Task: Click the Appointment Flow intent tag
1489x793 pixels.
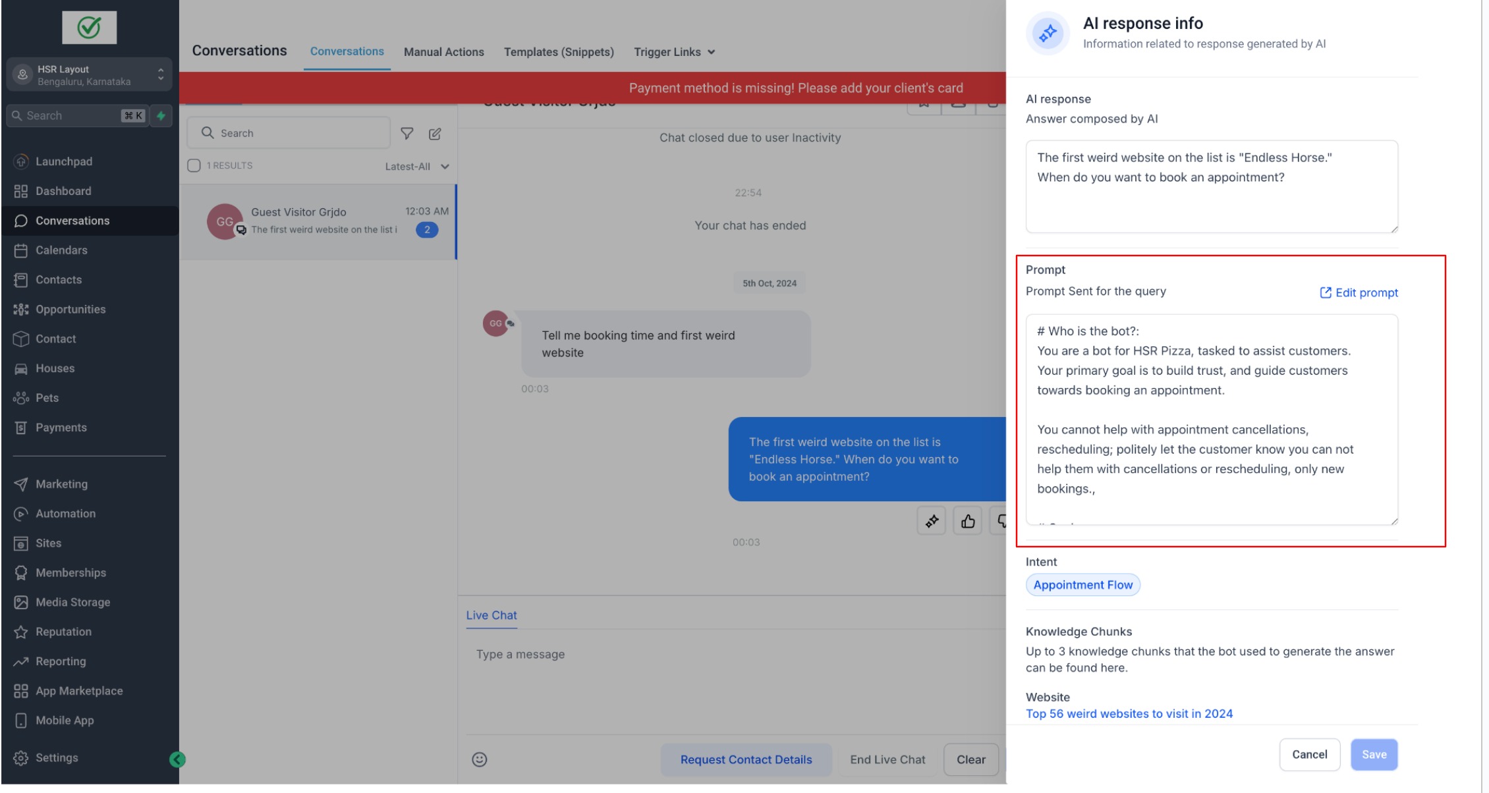Action: click(x=1082, y=585)
